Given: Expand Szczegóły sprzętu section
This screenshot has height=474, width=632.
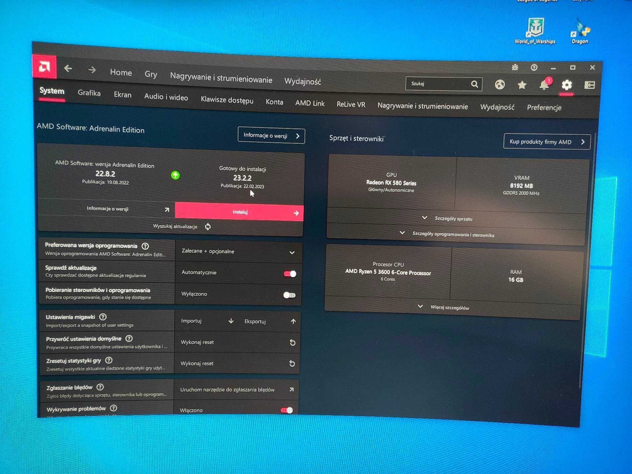Looking at the screenshot, I should (x=447, y=218).
